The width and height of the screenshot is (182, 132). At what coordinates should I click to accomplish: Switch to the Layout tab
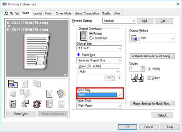coord(37,13)
